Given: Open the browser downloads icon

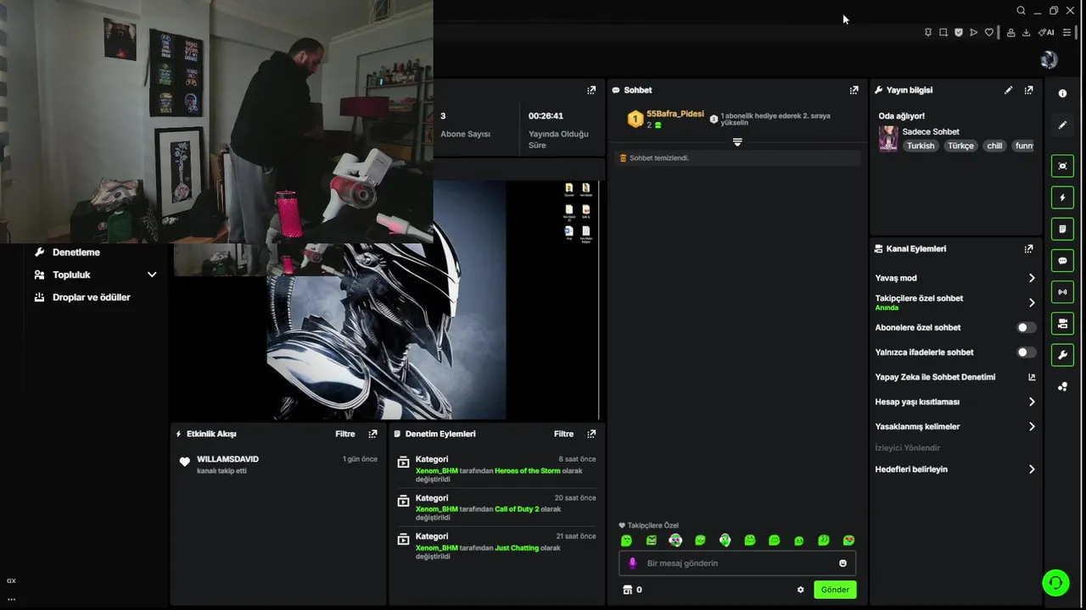Looking at the screenshot, I should [1026, 32].
